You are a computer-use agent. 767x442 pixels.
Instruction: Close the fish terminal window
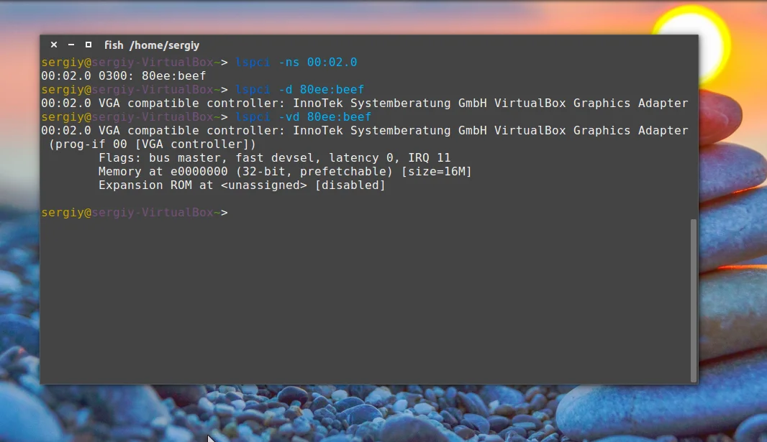[x=54, y=45]
